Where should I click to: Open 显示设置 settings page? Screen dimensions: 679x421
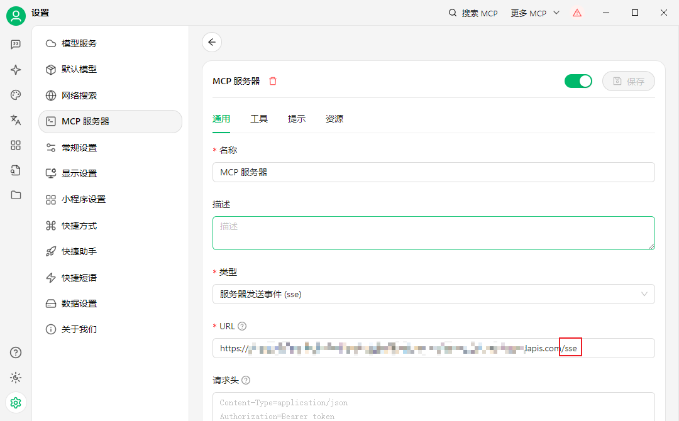pyautogui.click(x=111, y=173)
